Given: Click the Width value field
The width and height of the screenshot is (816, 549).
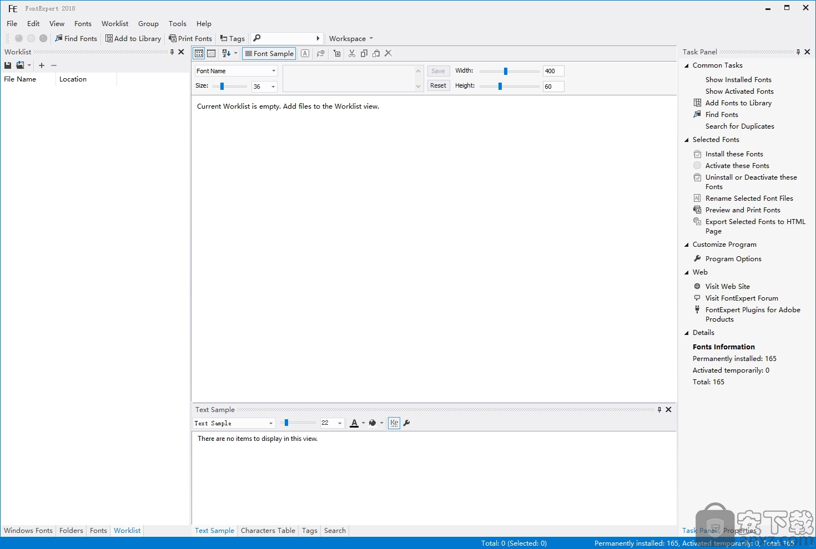Looking at the screenshot, I should pos(553,71).
